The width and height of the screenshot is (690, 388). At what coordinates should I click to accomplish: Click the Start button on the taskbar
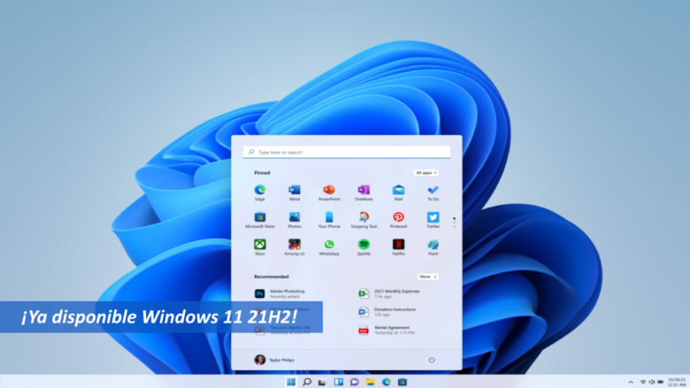point(291,382)
